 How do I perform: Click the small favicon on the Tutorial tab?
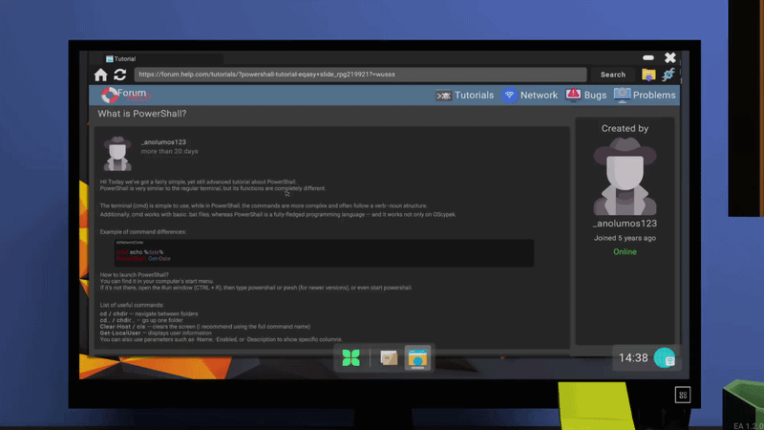110,59
